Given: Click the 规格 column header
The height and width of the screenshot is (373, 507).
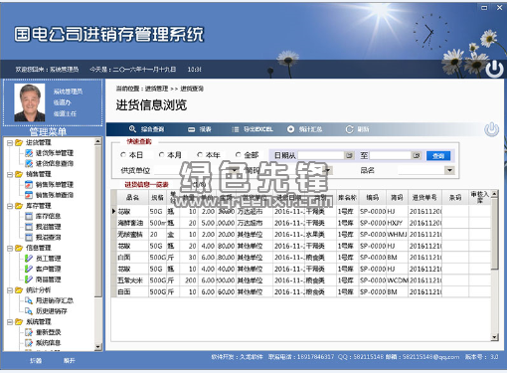Looking at the screenshot, I should 157,198.
